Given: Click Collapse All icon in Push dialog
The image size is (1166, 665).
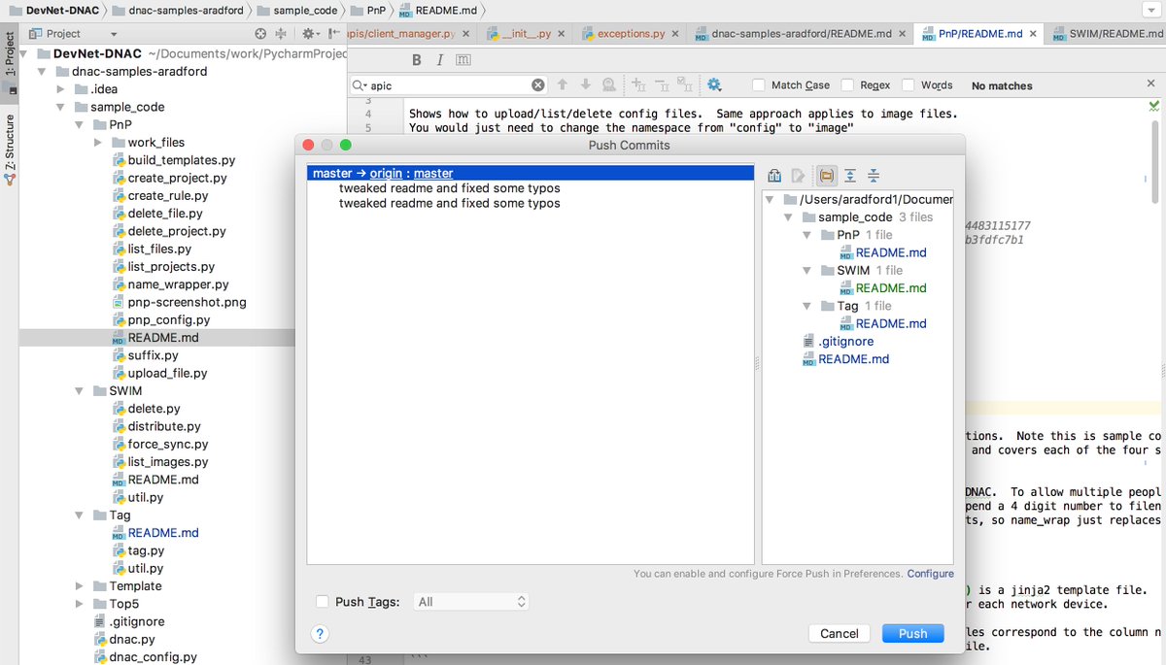Looking at the screenshot, I should coord(874,176).
